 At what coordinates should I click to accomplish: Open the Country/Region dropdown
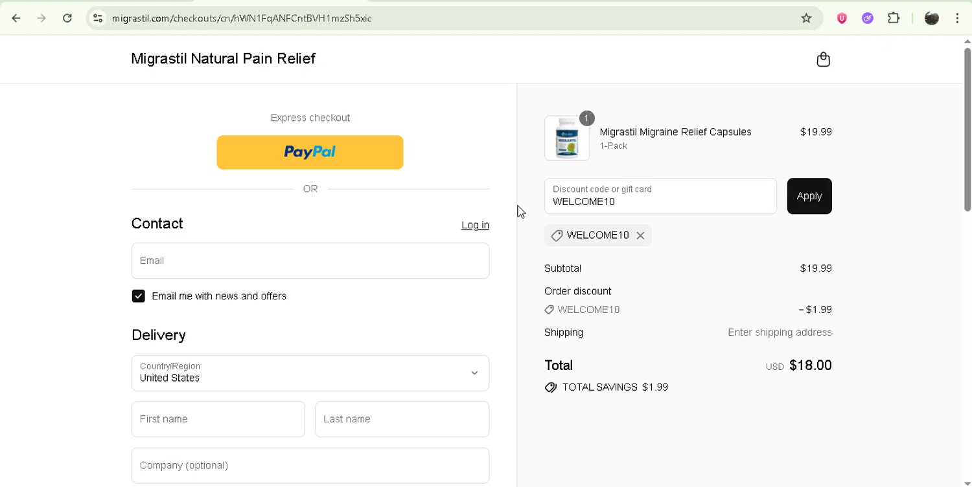coord(310,373)
